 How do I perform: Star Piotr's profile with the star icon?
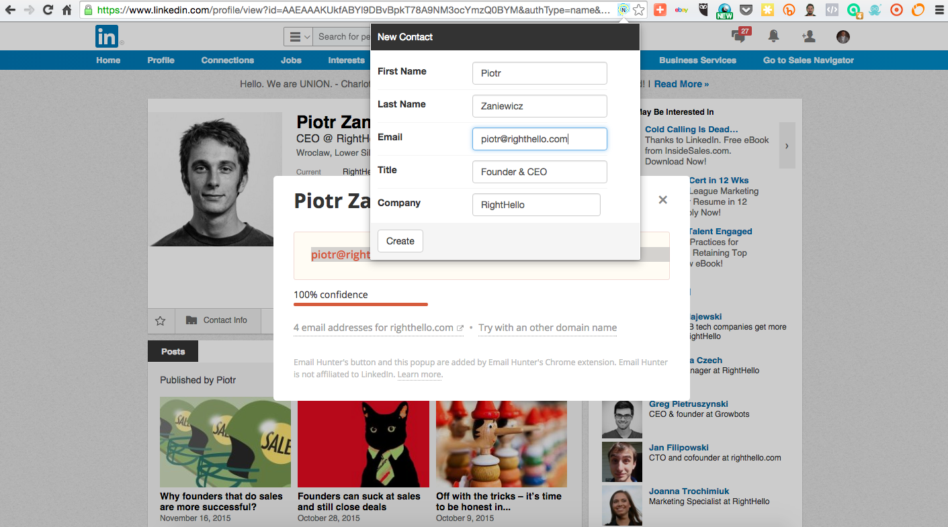(161, 321)
